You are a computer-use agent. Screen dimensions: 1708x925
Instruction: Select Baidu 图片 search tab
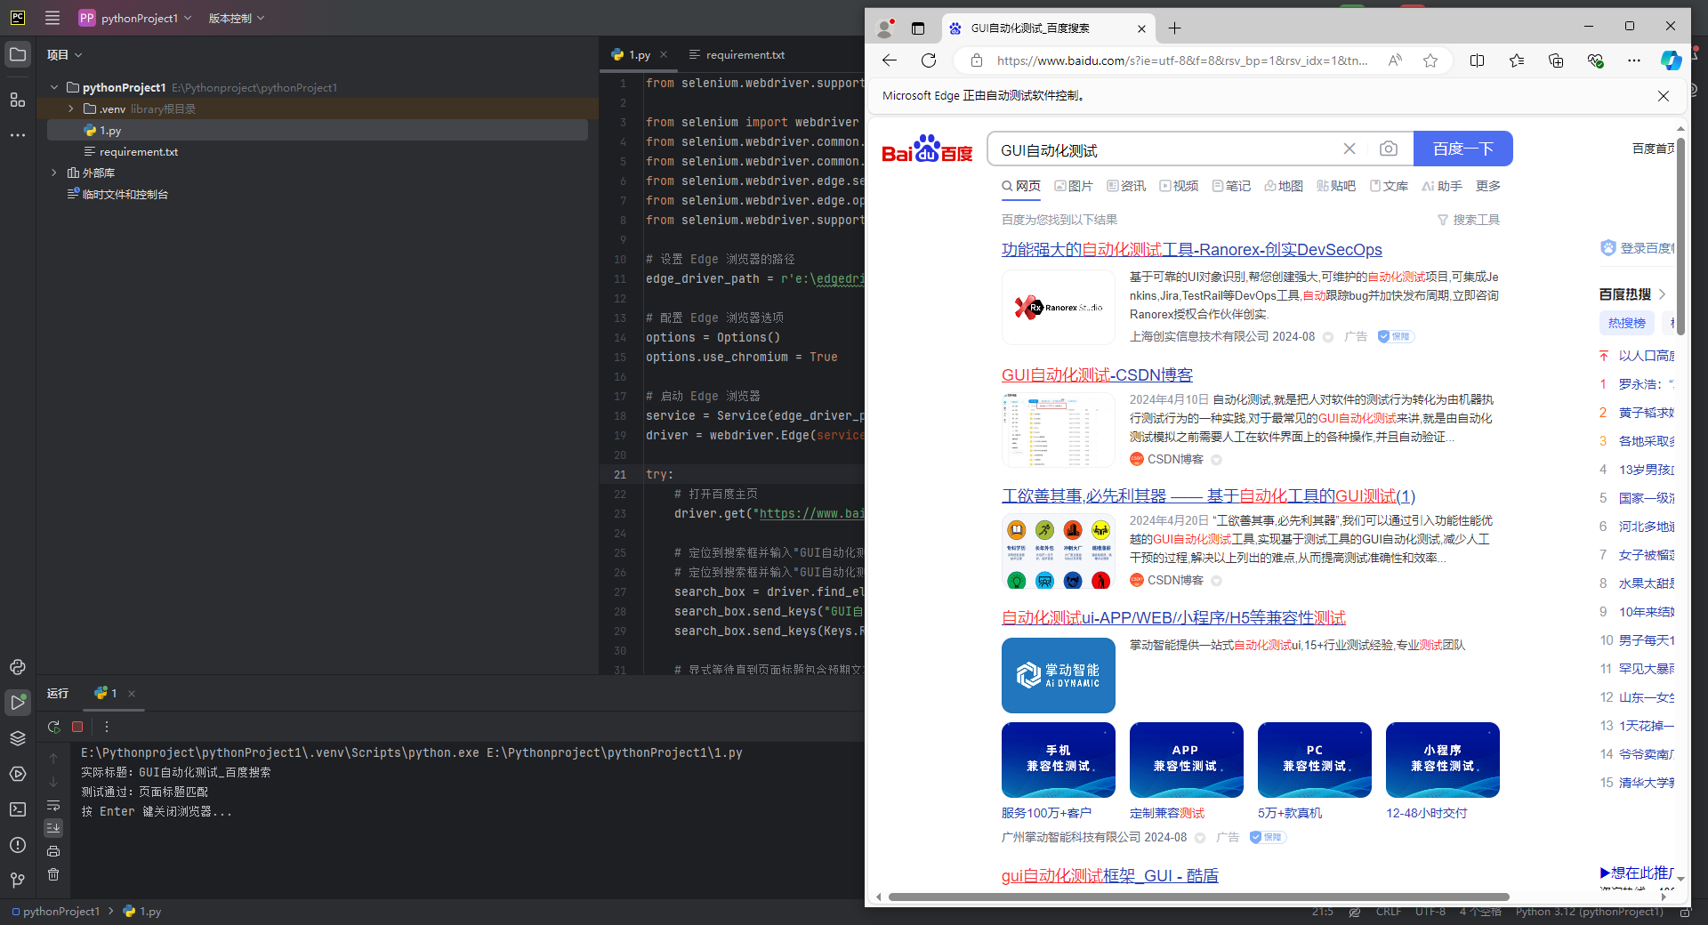[1074, 186]
